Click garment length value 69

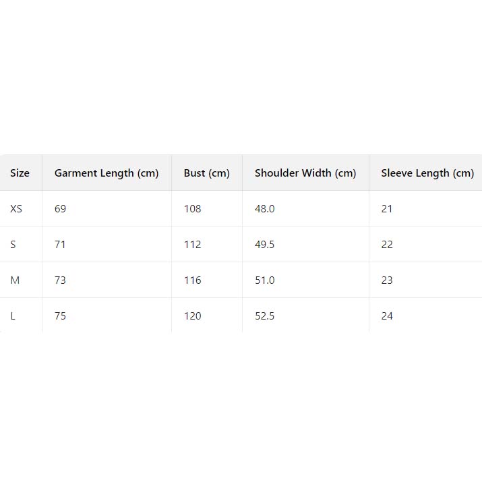[x=61, y=209]
